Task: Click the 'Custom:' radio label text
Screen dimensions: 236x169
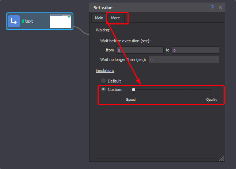Action: (x=115, y=89)
